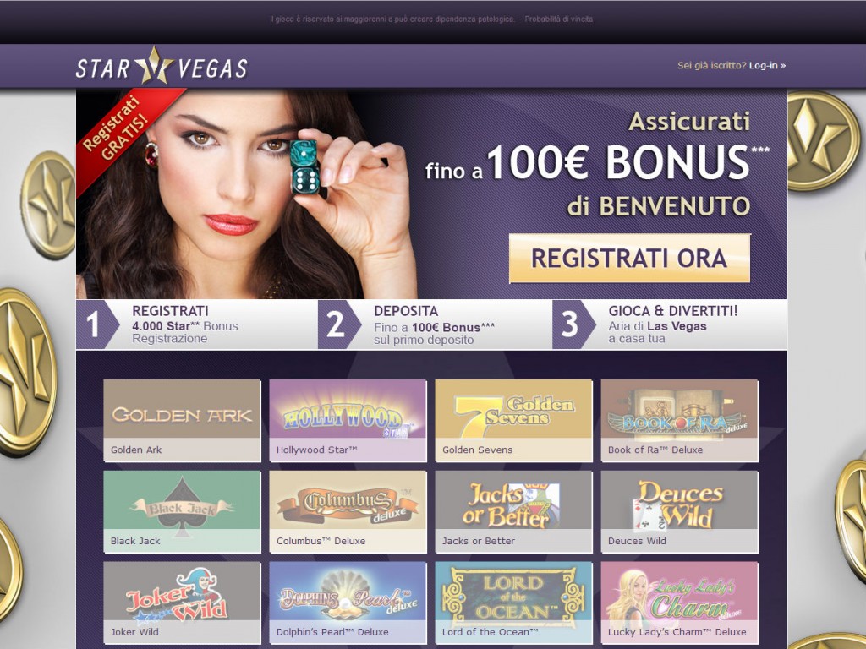This screenshot has width=866, height=649.
Task: Launch the Golden Sevens game
Action: (x=513, y=421)
